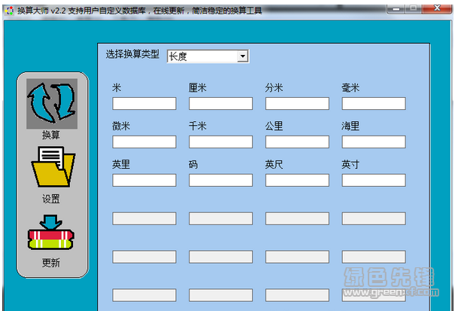Click the 米 input field
Screen dimensions: 455x311
144,103
